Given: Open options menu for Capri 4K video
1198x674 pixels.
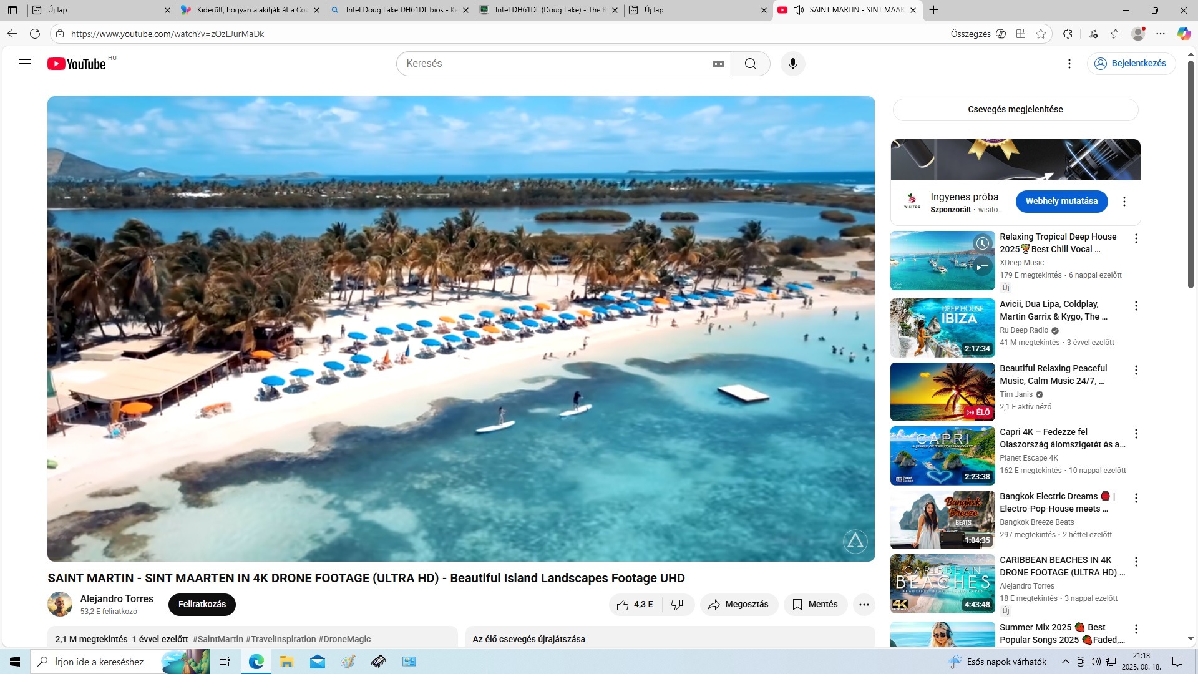Looking at the screenshot, I should click(1136, 434).
